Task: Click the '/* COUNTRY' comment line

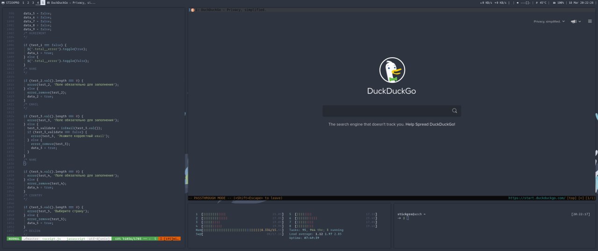Action: click(33, 195)
